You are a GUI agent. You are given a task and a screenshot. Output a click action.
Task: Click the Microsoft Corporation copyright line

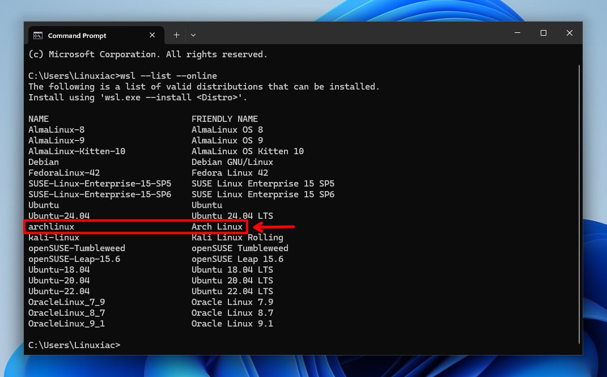point(148,54)
